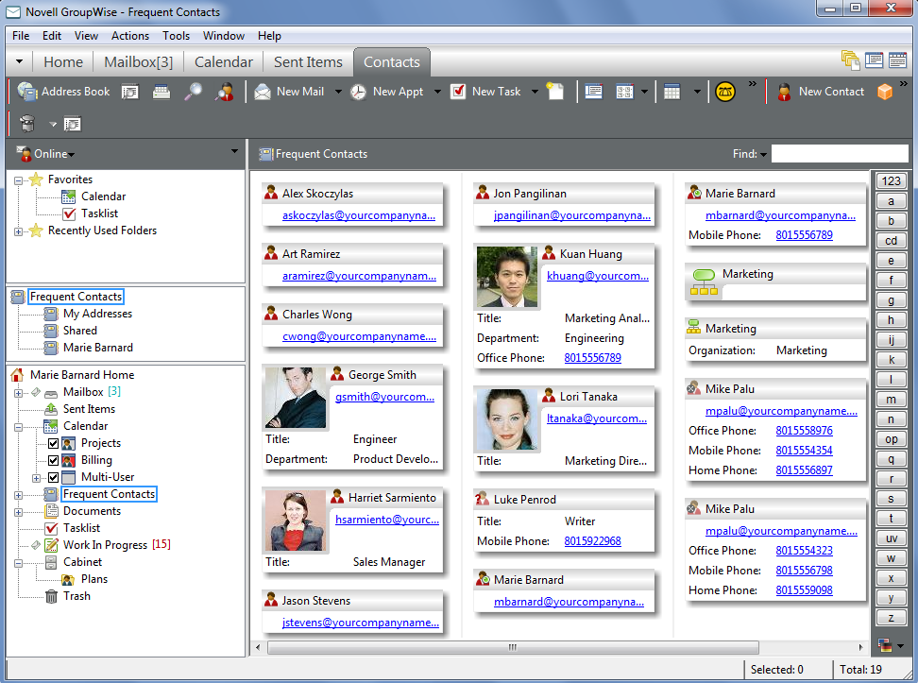Jump to letter m in index
The height and width of the screenshot is (683, 918).
pyautogui.click(x=891, y=400)
